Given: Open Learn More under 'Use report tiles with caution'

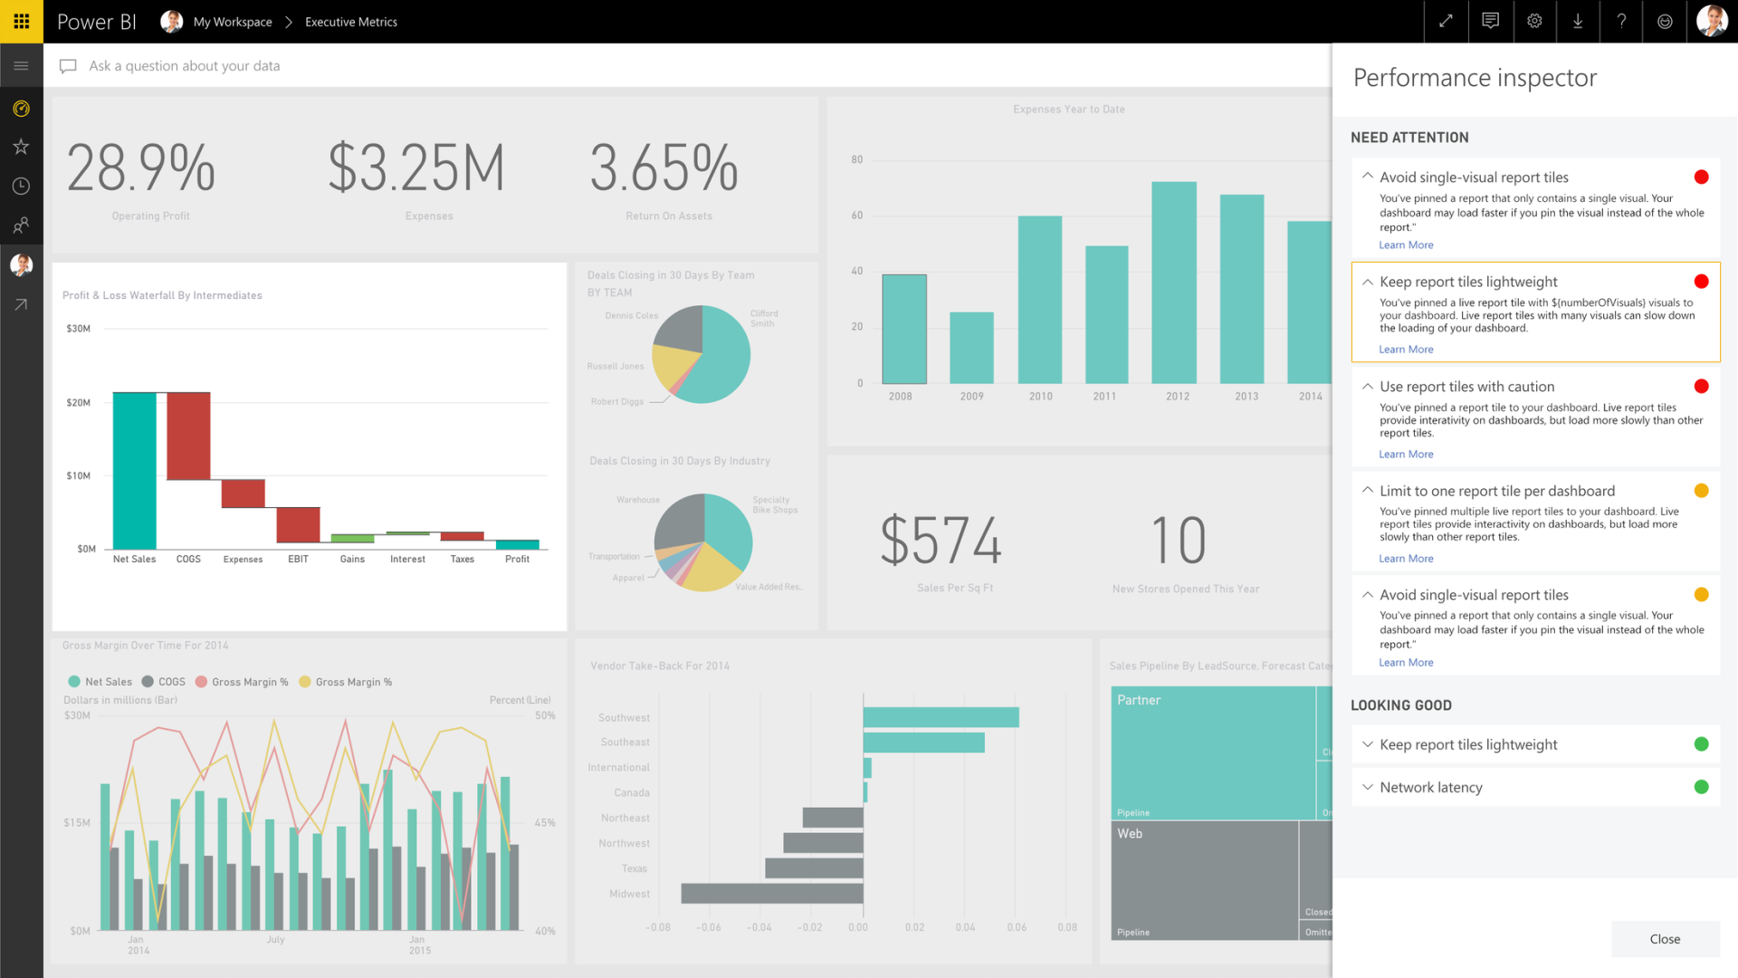Looking at the screenshot, I should [1406, 455].
